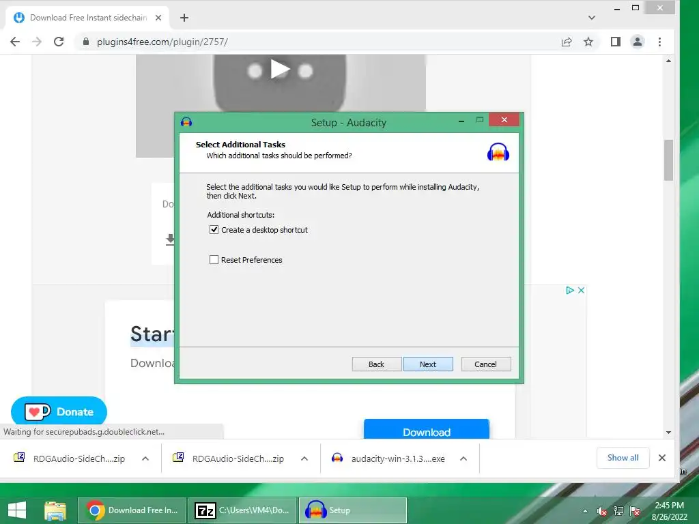The image size is (699, 524).
Task: Switch to 7-Zip window in taskbar
Action: pos(242,510)
